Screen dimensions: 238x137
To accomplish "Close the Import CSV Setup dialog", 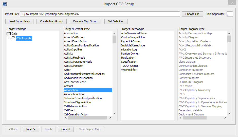I will pos(232,3).
